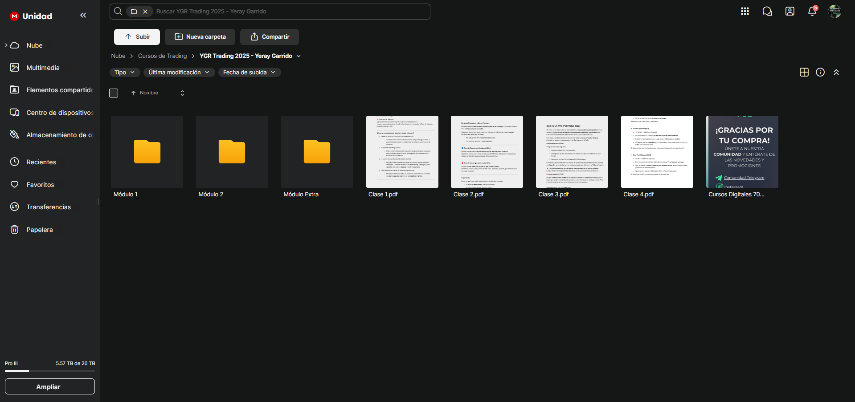Screen dimensions: 855x402
Task: Expand the Última modificación filter
Action: point(179,72)
